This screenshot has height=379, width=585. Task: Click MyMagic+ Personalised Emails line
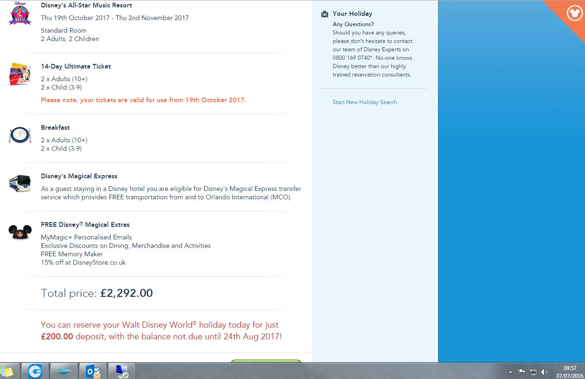coord(86,237)
